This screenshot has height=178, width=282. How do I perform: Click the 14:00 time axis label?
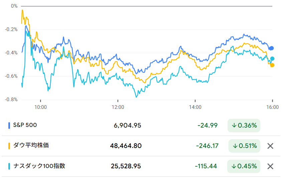195,107
